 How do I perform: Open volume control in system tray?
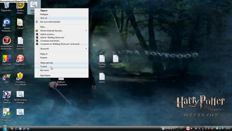click(223, 128)
